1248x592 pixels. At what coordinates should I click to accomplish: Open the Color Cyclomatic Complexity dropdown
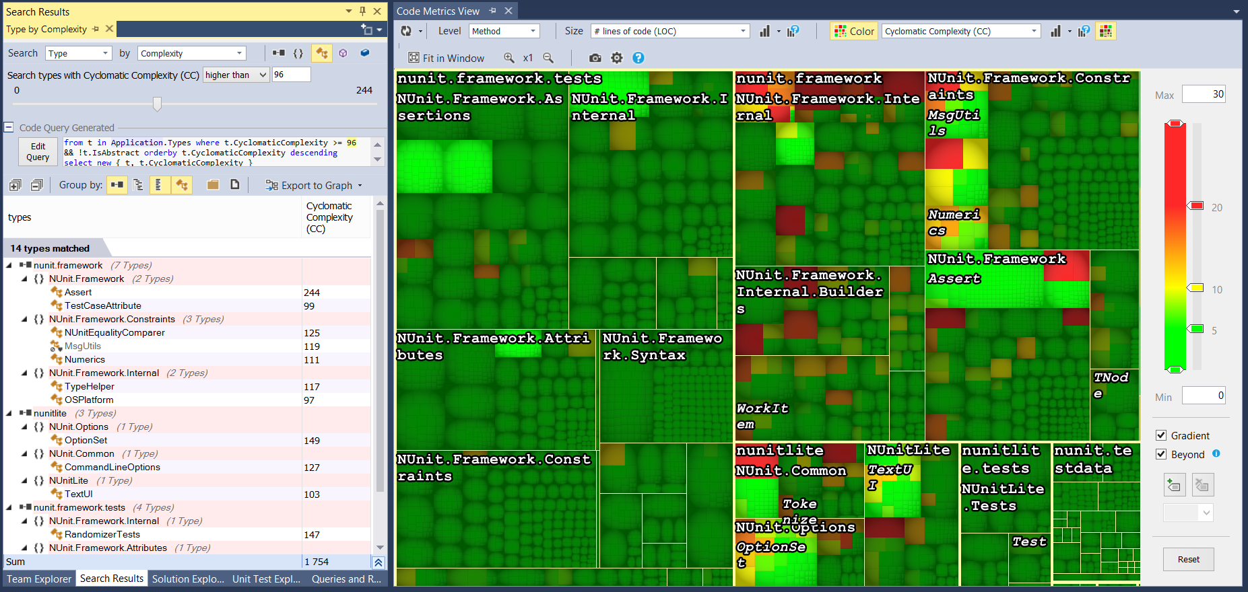[961, 31]
